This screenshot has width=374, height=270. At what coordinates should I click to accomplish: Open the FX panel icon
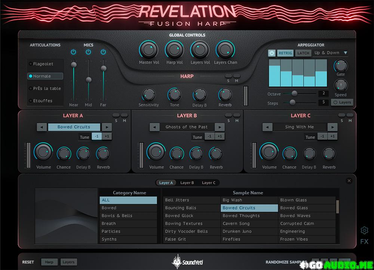[x=364, y=242]
